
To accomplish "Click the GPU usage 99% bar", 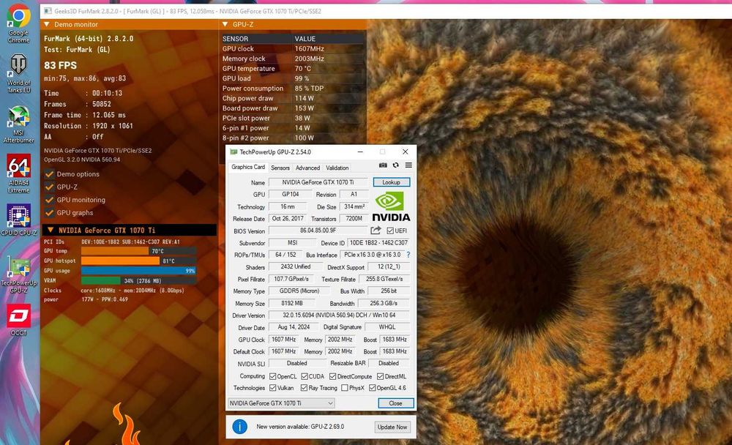I will (138, 270).
